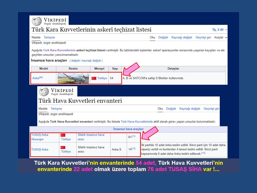Open the Tartışma tab on Kara Kuvvetleri page
Screen dimensions: 257x193
(49, 38)
